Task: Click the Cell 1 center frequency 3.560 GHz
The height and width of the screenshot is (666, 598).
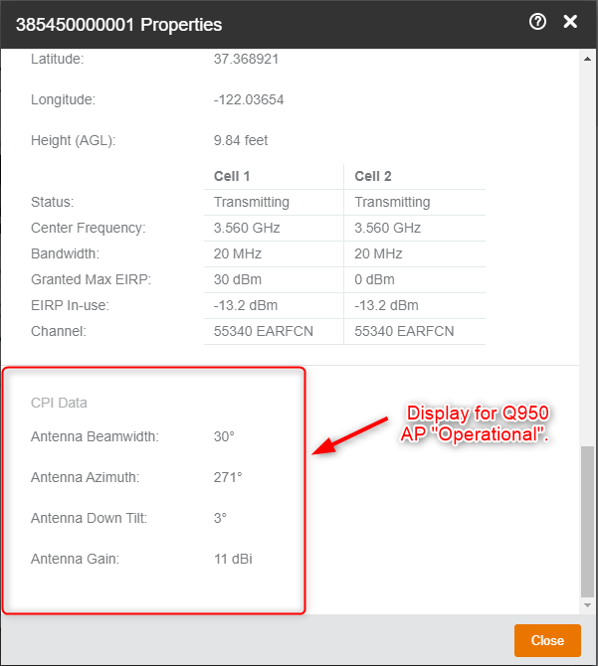Action: pyautogui.click(x=247, y=228)
